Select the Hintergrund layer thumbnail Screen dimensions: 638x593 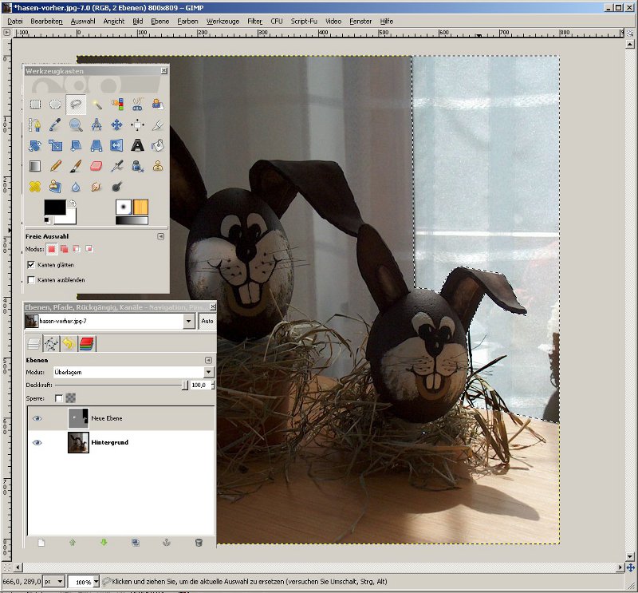pos(78,442)
